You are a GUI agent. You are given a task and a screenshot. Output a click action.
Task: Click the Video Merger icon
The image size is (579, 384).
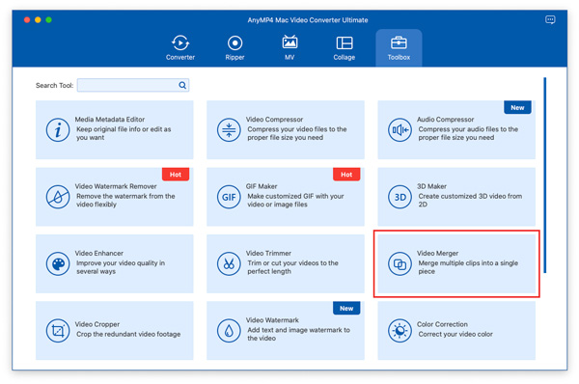coord(400,263)
